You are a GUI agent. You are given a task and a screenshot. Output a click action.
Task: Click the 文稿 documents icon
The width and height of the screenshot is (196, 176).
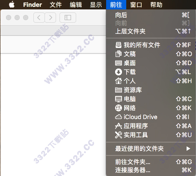pyautogui.click(x=119, y=54)
